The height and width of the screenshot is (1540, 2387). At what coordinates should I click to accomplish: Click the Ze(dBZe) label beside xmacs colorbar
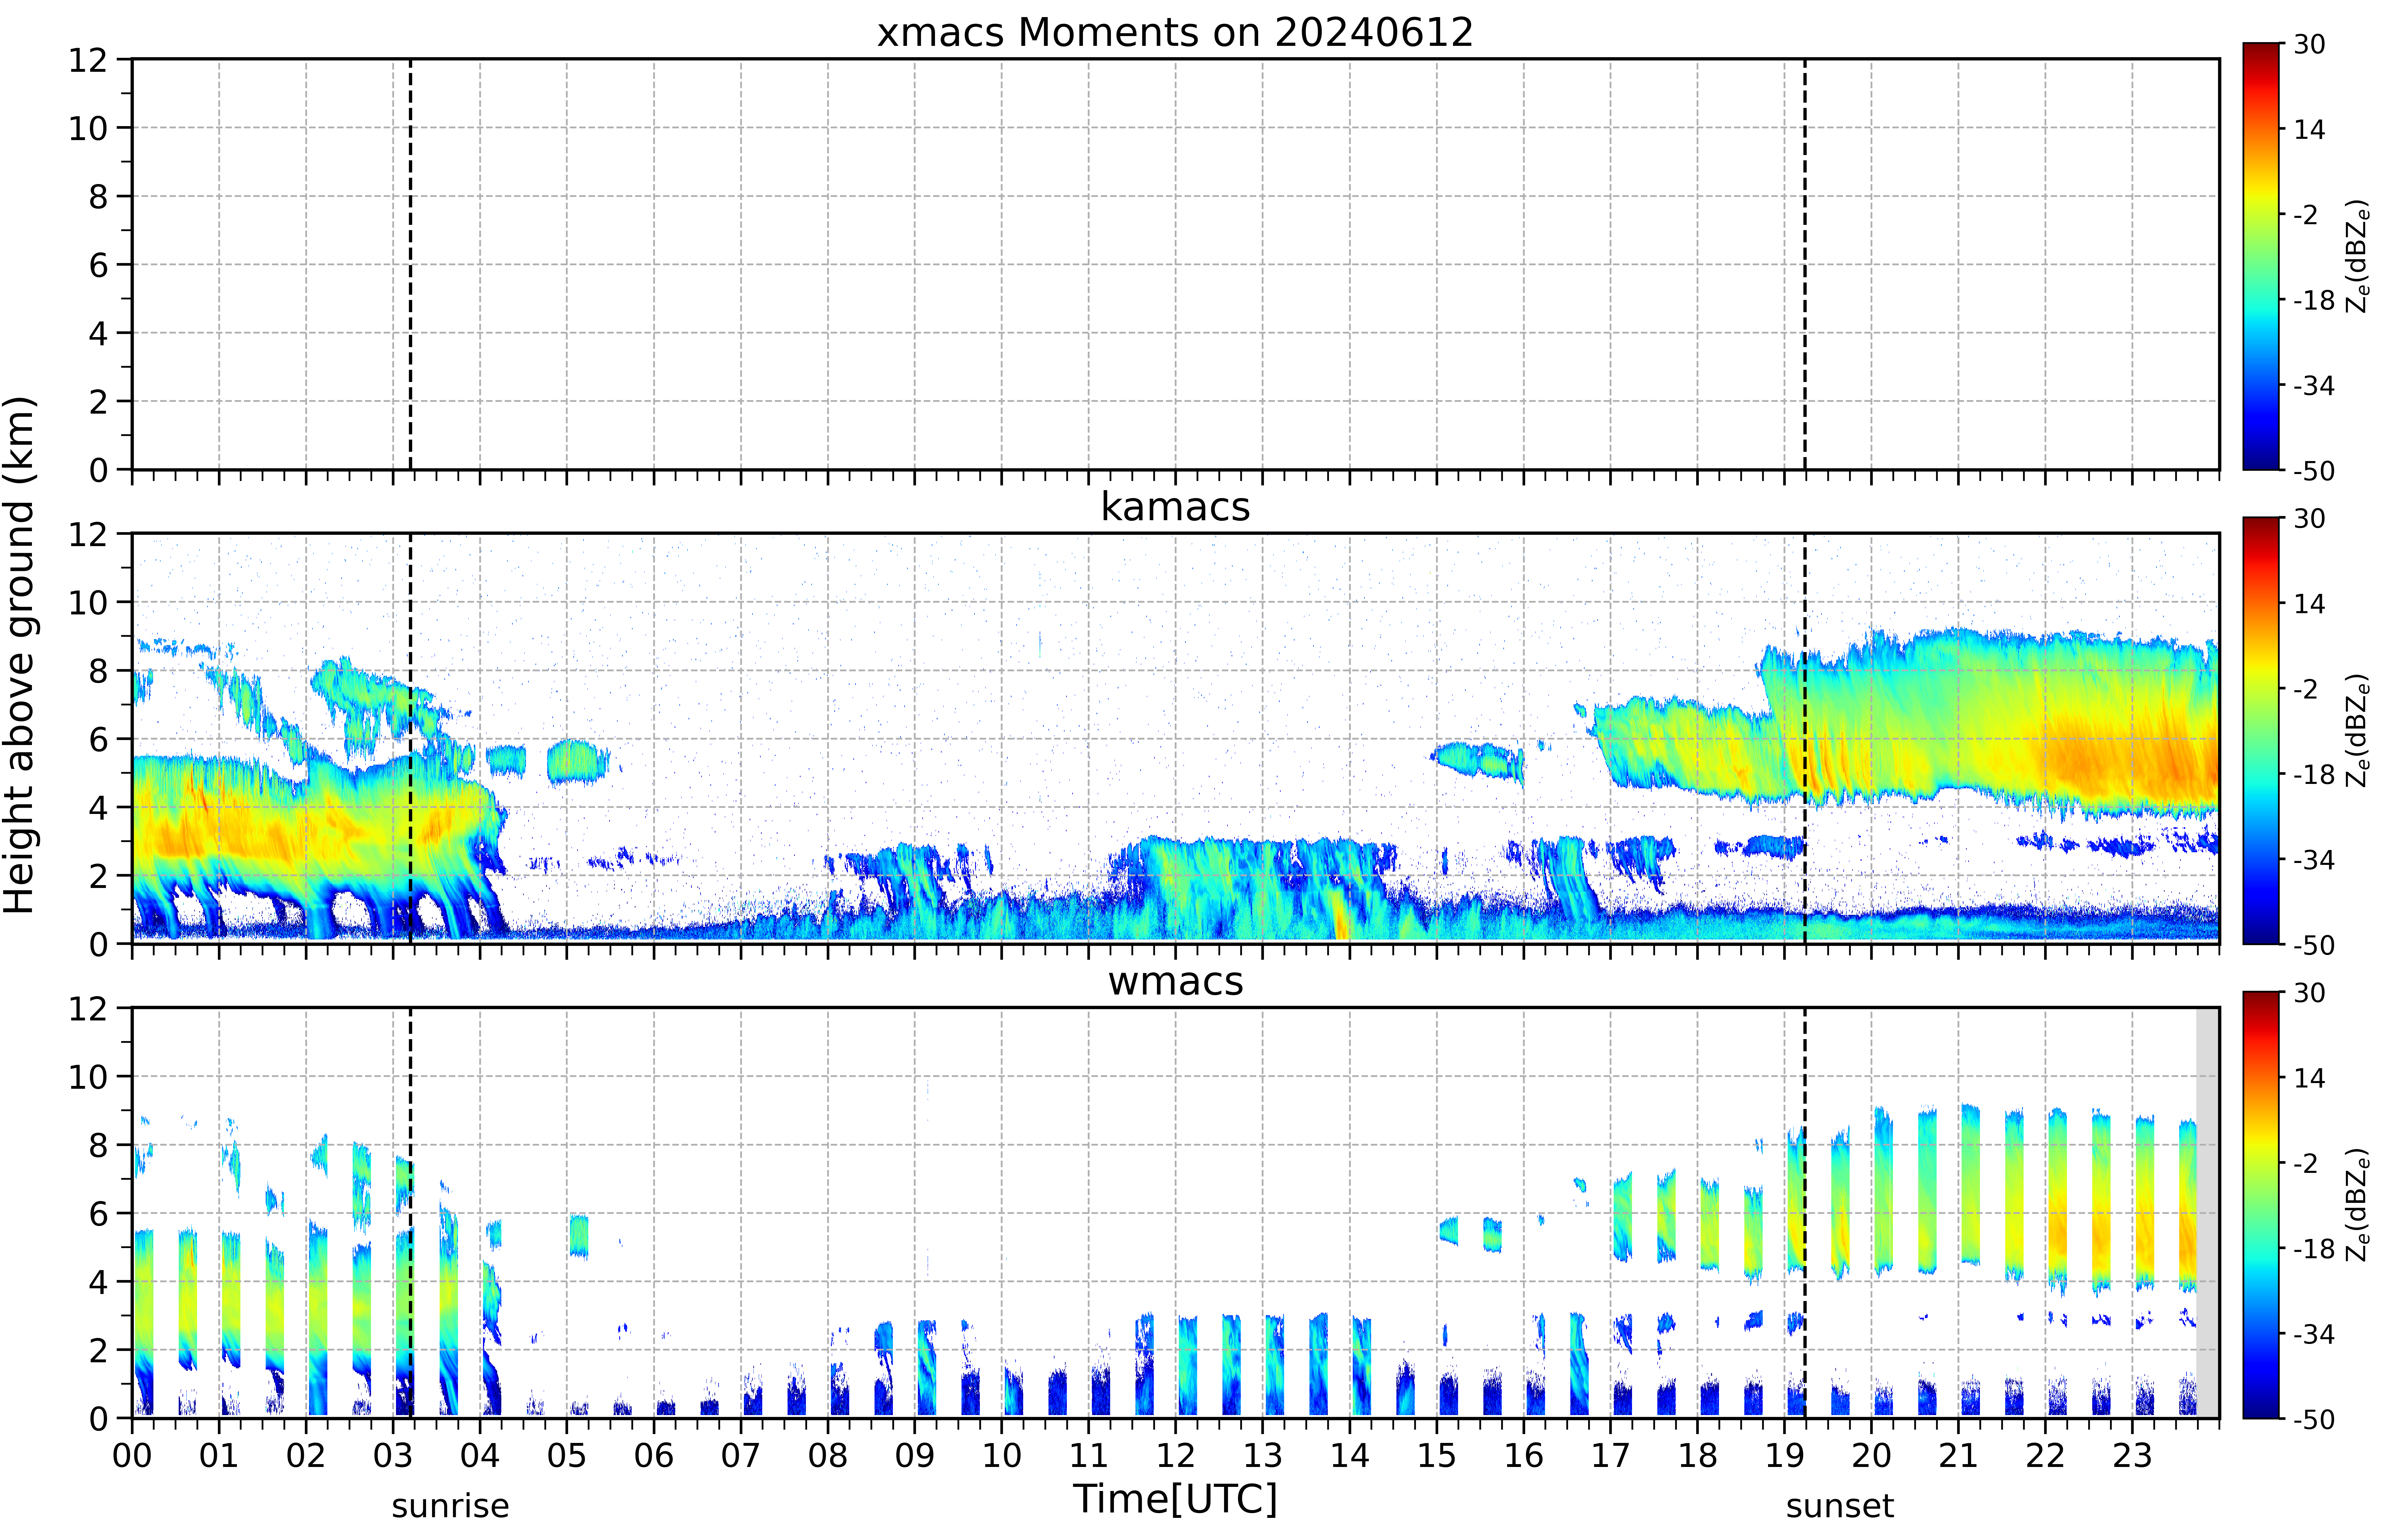[x=2358, y=256]
